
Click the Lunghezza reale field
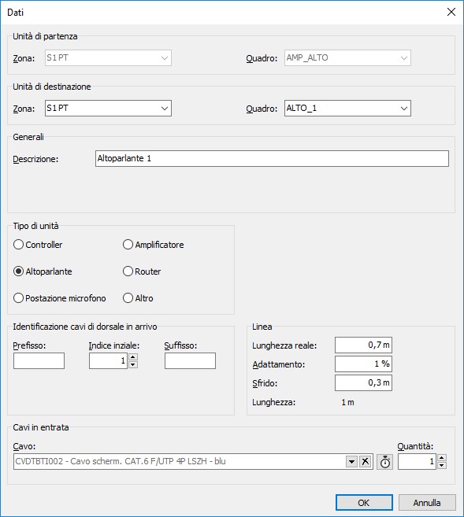pos(364,345)
